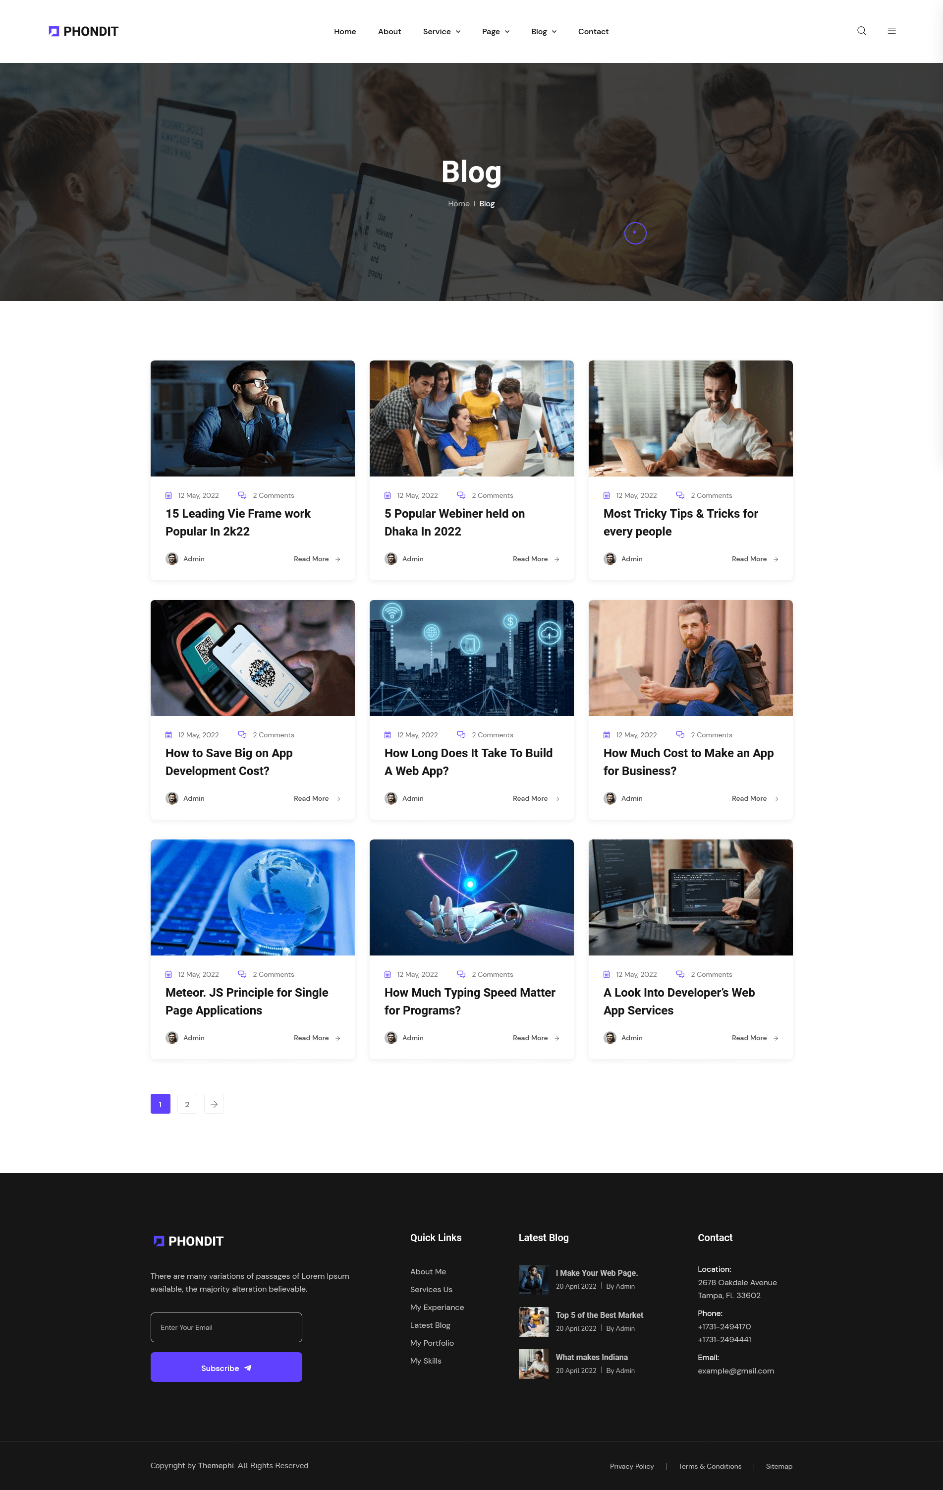Screen dimensions: 943x1490
Task: Expand the Service dropdown in navigation
Action: point(442,32)
